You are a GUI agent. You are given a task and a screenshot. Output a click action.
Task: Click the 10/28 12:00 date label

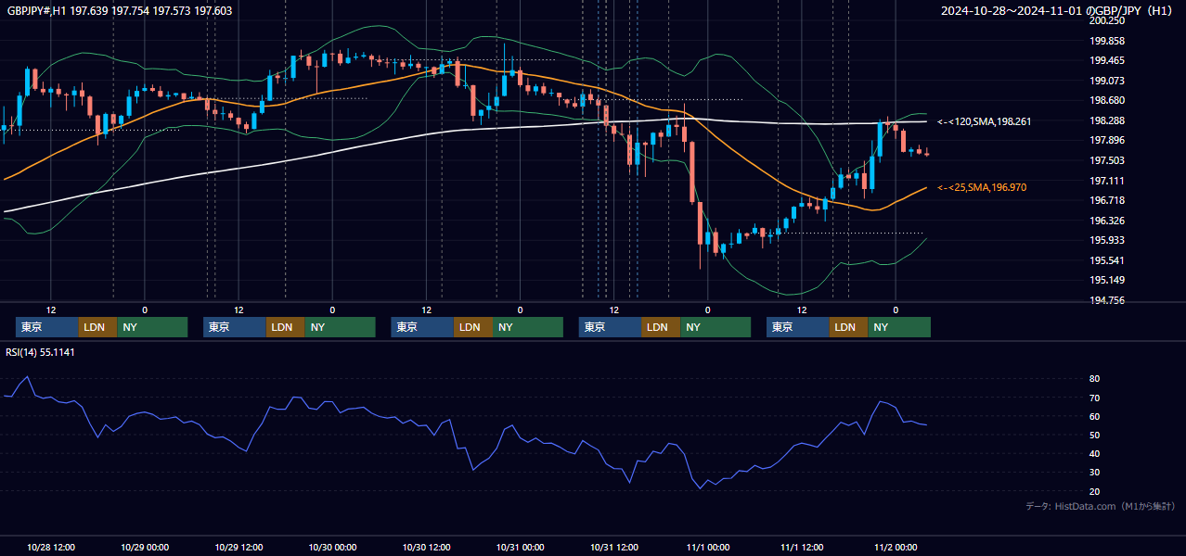[x=50, y=547]
